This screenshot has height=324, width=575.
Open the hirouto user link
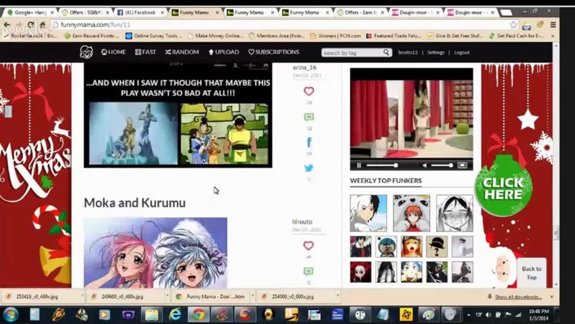pos(302,222)
